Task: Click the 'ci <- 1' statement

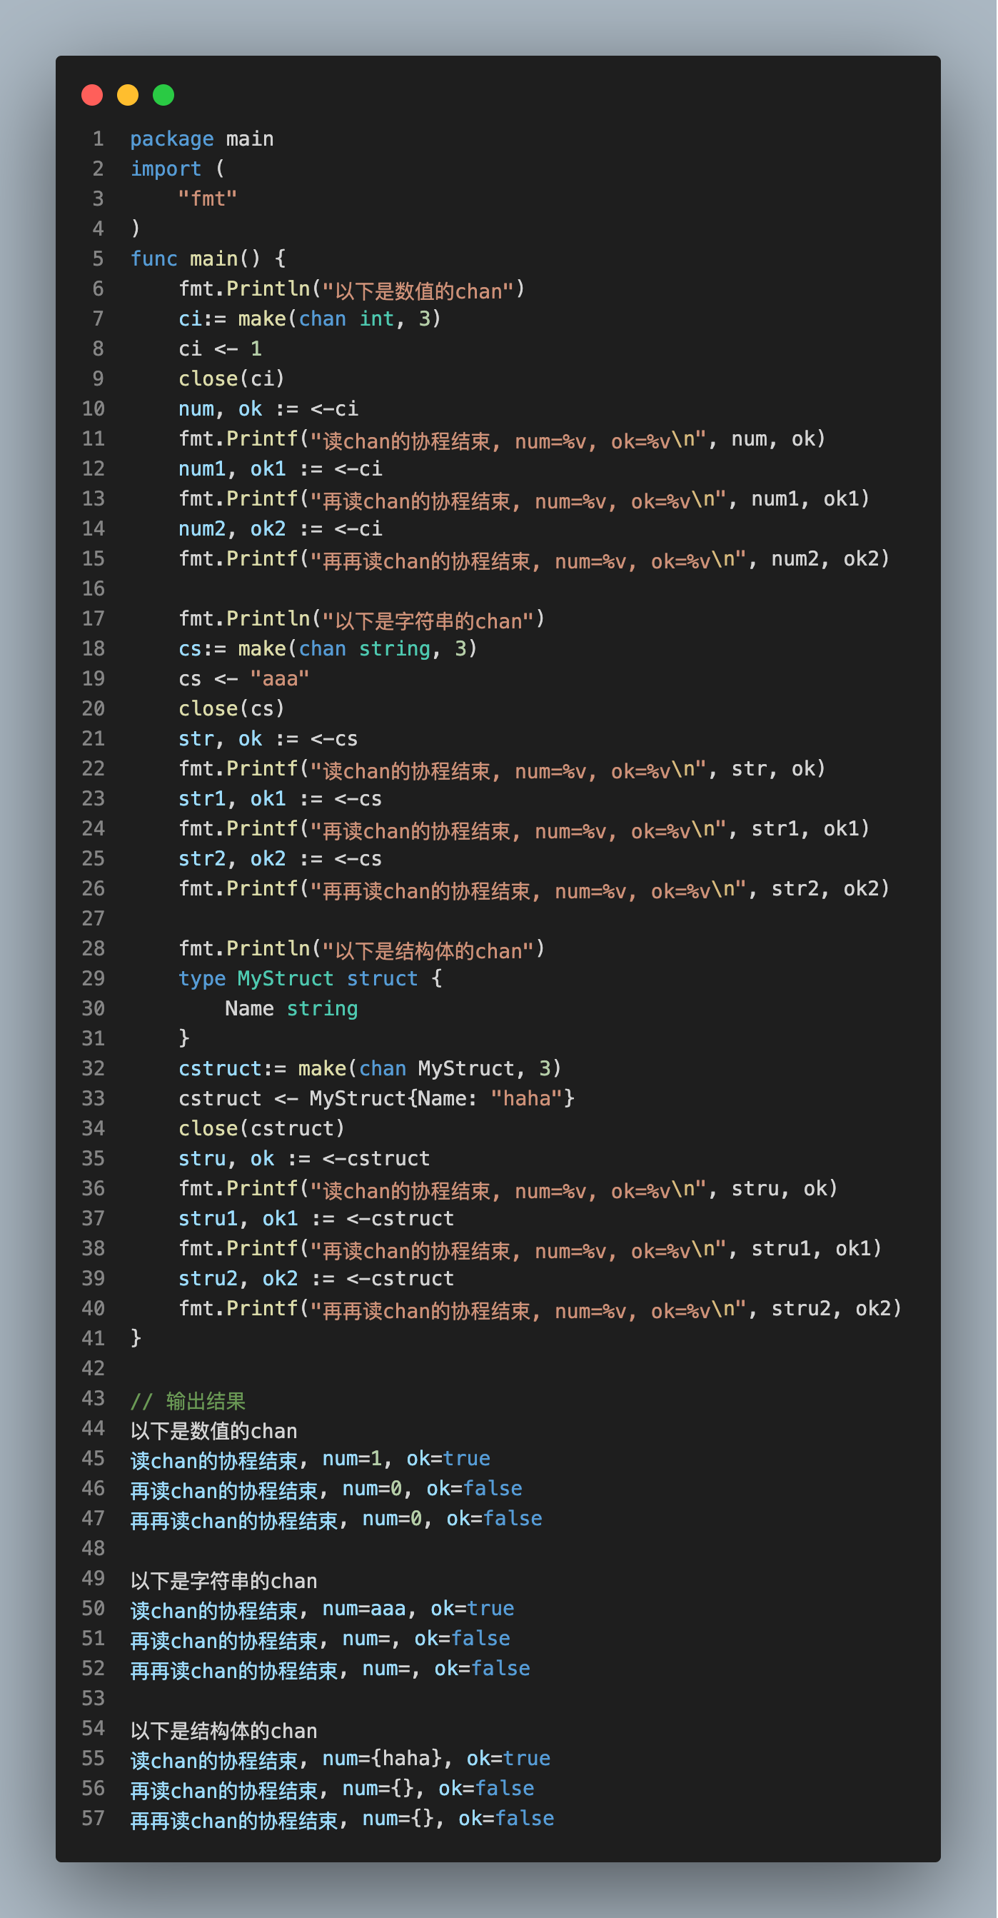Action: pyautogui.click(x=221, y=348)
